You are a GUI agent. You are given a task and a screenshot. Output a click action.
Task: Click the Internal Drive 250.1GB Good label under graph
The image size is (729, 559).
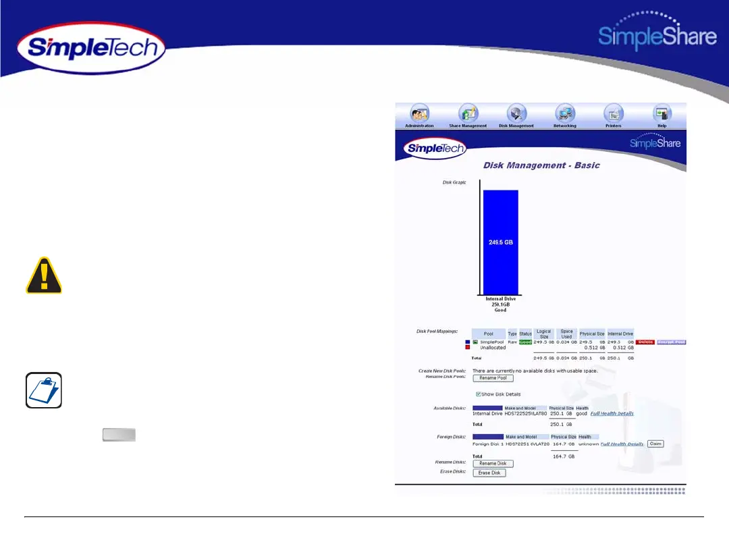pyautogui.click(x=501, y=304)
